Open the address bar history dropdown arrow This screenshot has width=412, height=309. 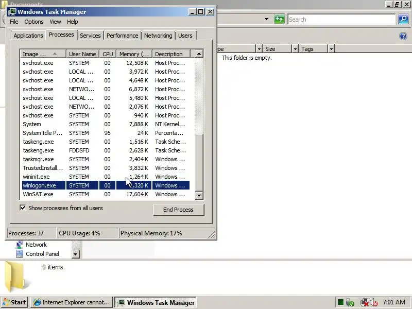click(x=266, y=19)
